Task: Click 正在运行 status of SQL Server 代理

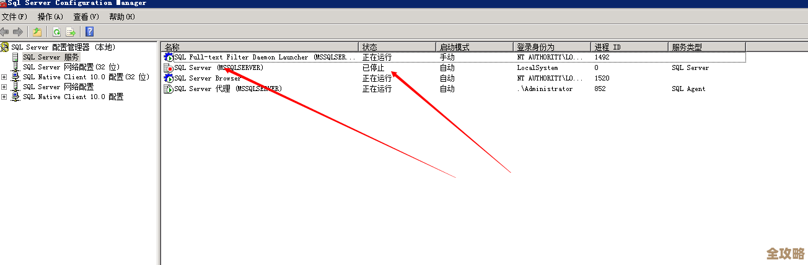Action: coord(377,89)
